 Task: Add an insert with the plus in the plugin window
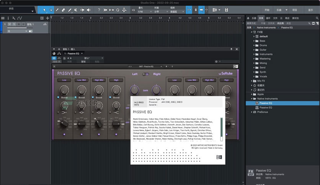(x=59, y=49)
